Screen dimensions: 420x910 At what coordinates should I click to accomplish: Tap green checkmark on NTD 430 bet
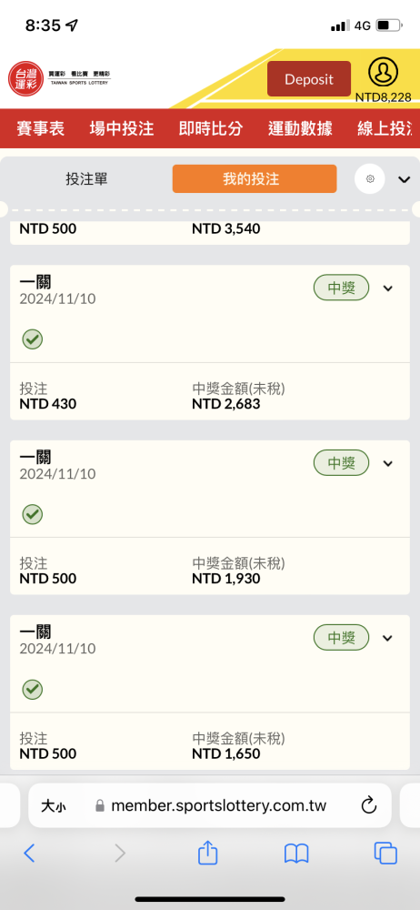coord(33,339)
